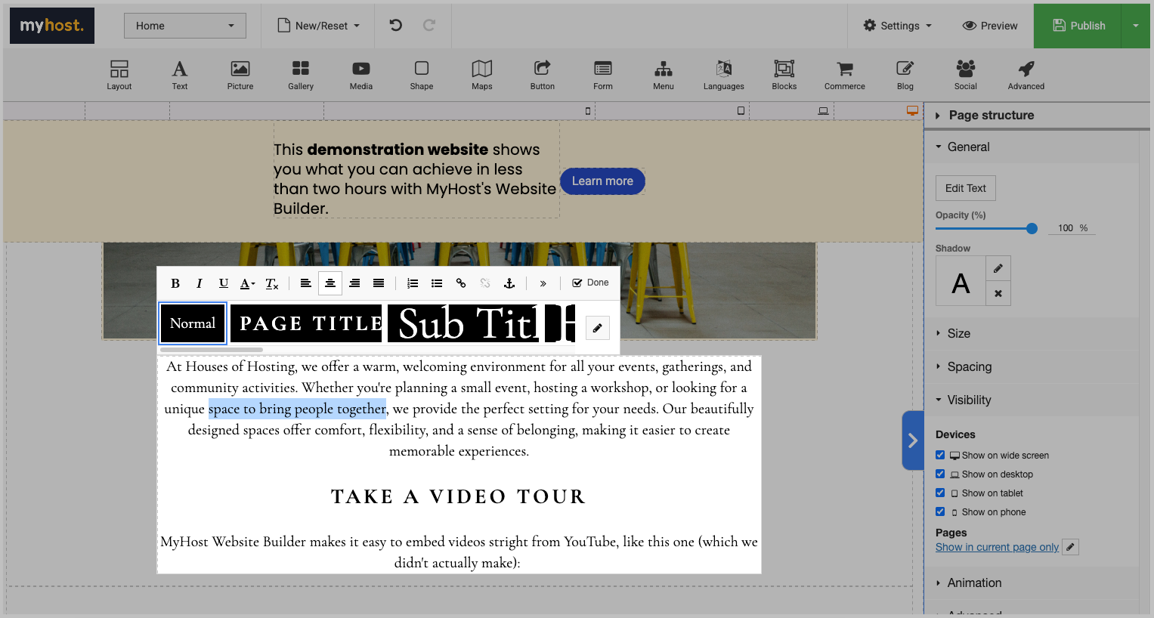Image resolution: width=1154 pixels, height=618 pixels.
Task: Toggle bold formatting in text toolbar
Action: pyautogui.click(x=175, y=283)
